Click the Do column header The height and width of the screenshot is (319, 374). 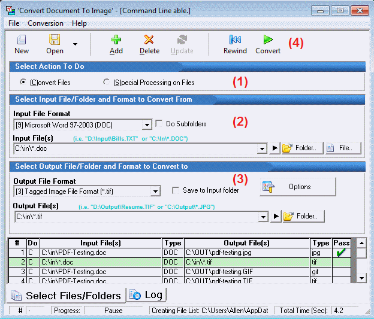click(x=33, y=243)
